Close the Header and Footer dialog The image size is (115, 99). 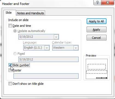tap(108, 2)
